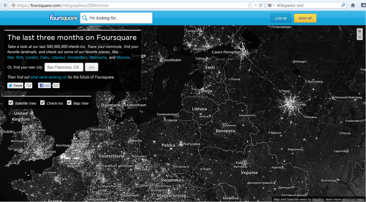Click the Berlin map label
Screen dimensions: 366x202
tap(137, 141)
